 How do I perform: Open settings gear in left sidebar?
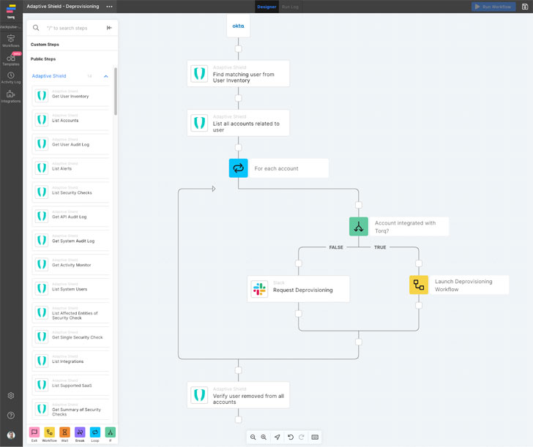(x=11, y=396)
